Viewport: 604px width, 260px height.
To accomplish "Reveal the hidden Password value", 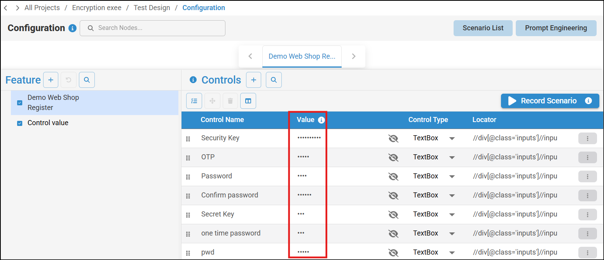I will point(393,176).
